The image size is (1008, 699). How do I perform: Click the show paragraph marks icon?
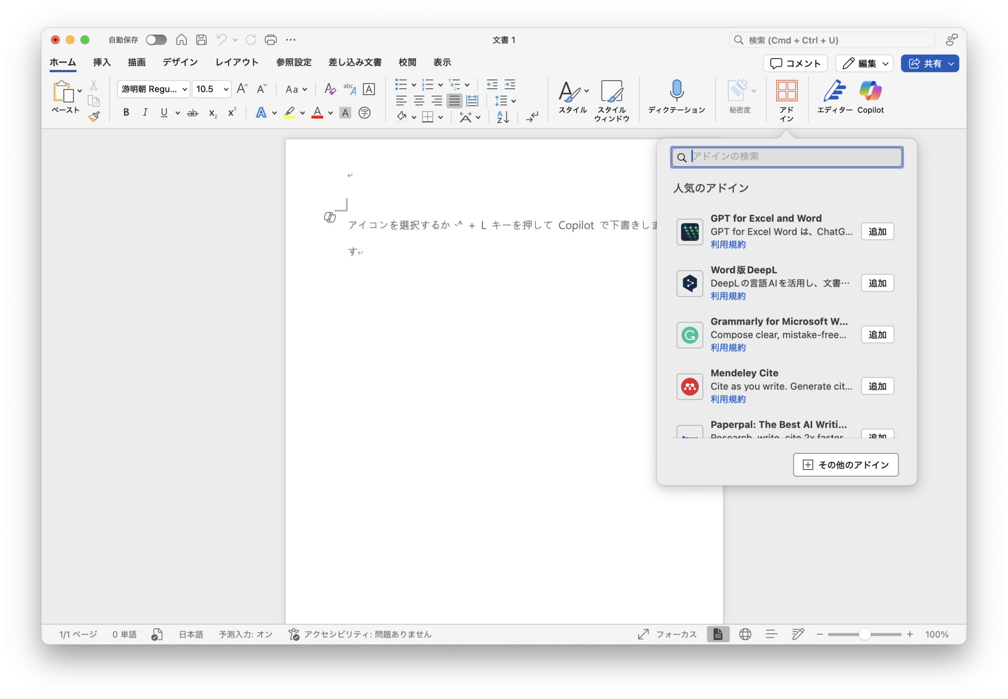pyautogui.click(x=532, y=117)
